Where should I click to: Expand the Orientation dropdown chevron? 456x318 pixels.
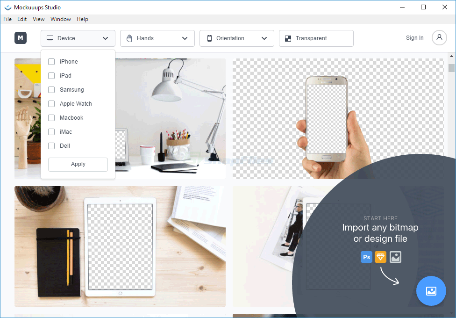tap(264, 38)
